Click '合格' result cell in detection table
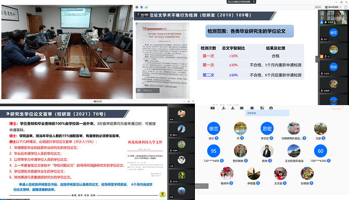This screenshot has width=349, height=200. (x=275, y=56)
